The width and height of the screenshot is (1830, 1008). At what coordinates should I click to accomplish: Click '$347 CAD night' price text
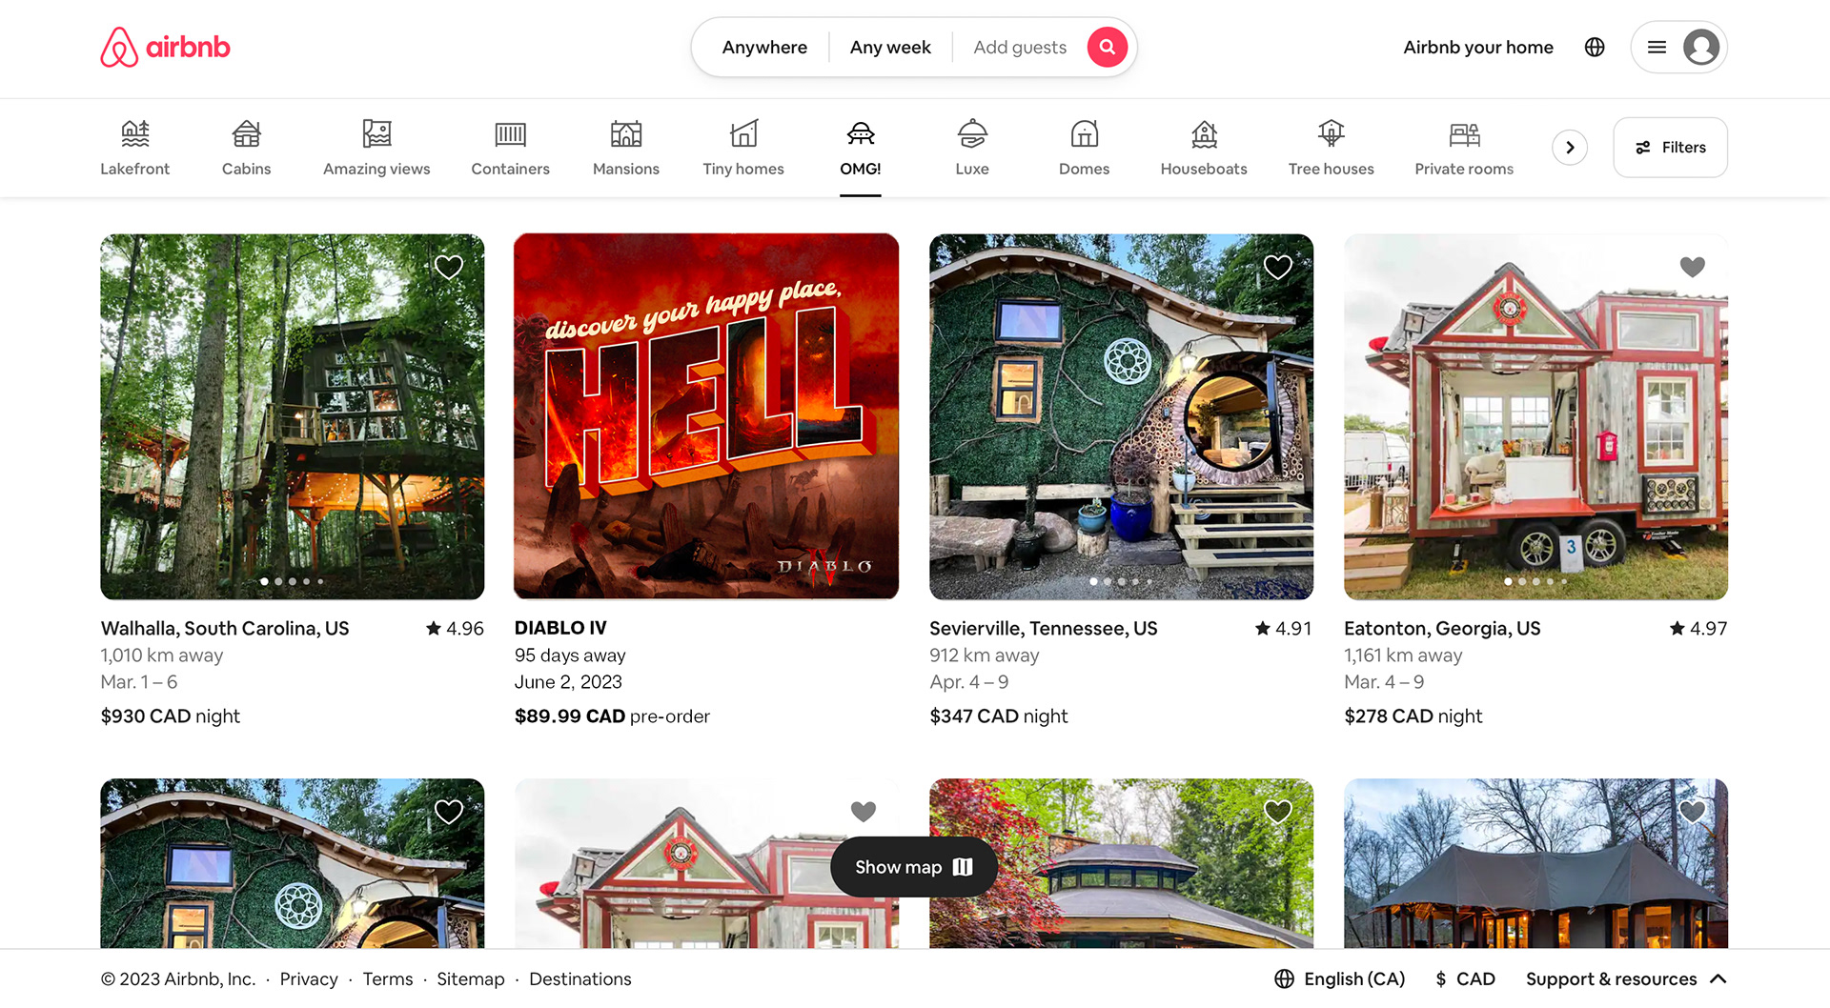pos(999,716)
